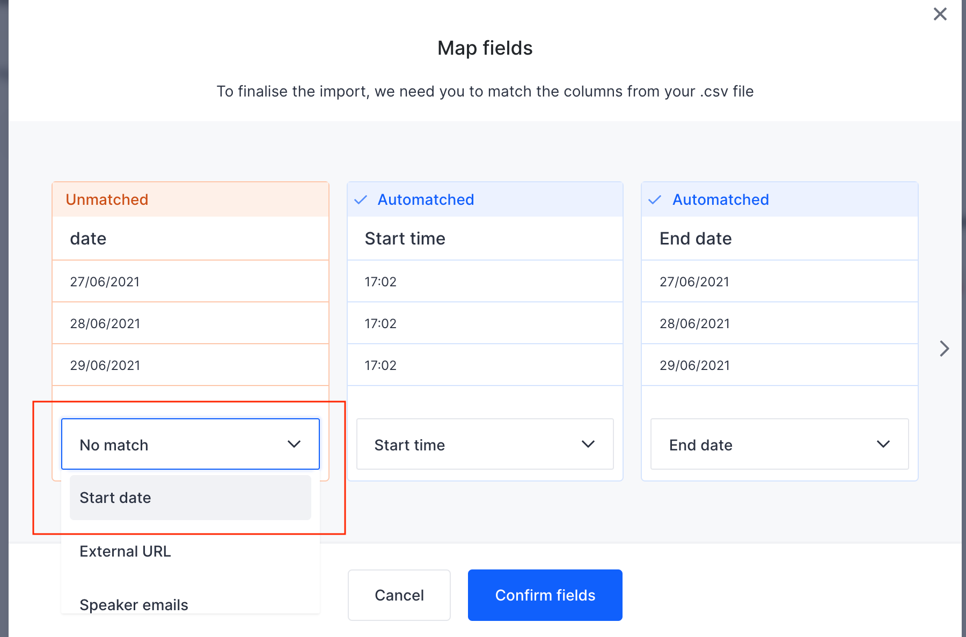This screenshot has height=637, width=966.
Task: Click the checkmark icon above End date column
Action: point(655,200)
